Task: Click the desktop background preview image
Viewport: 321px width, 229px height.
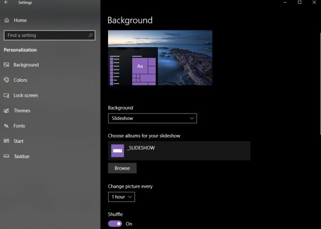Action: [x=160, y=58]
